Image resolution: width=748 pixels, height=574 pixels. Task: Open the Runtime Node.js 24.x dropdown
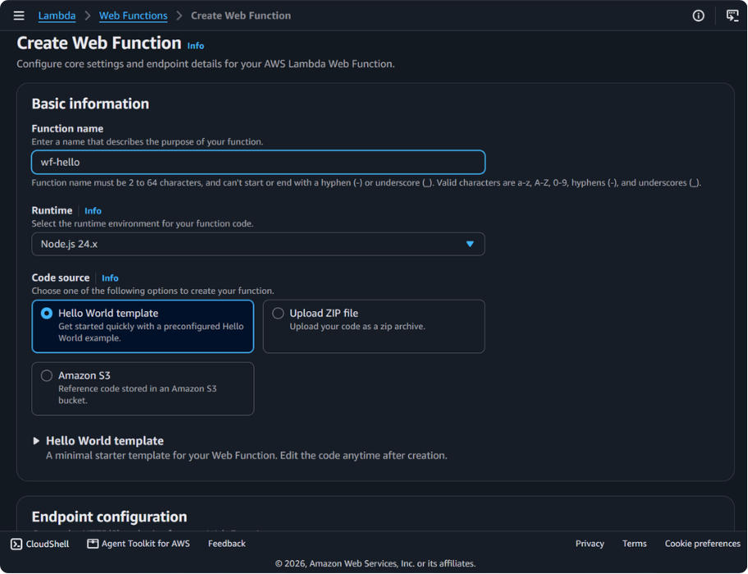(x=258, y=244)
